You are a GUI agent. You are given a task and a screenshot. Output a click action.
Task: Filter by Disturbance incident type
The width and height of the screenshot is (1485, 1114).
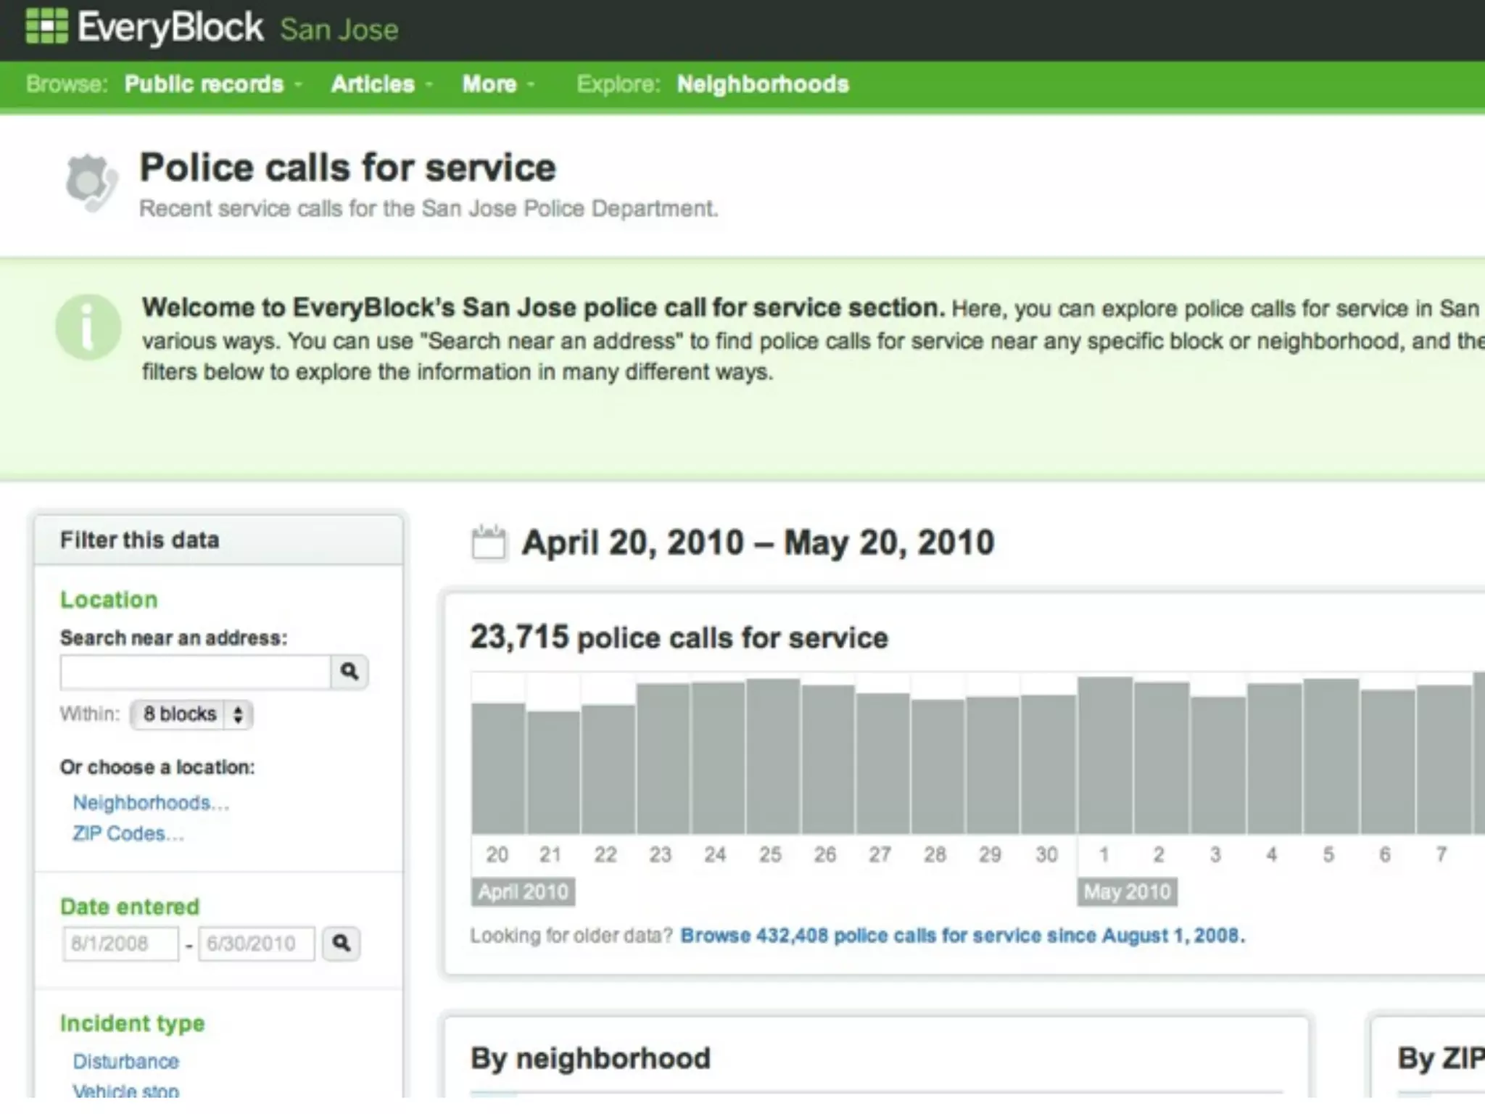pyautogui.click(x=125, y=1062)
